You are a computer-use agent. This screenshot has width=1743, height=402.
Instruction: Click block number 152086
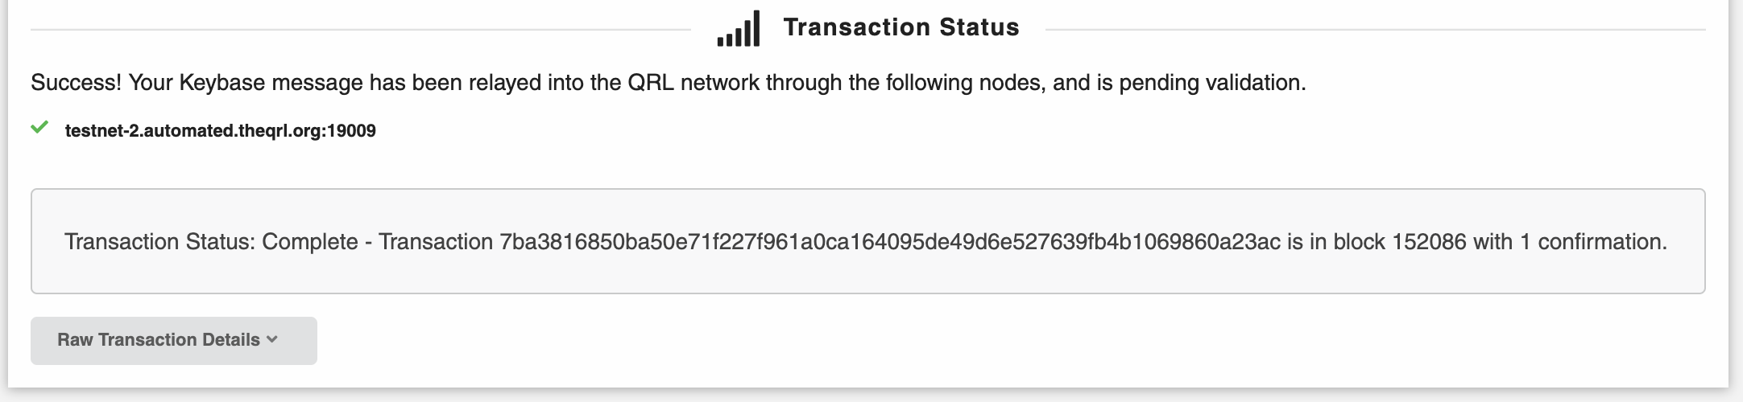pyautogui.click(x=1430, y=241)
